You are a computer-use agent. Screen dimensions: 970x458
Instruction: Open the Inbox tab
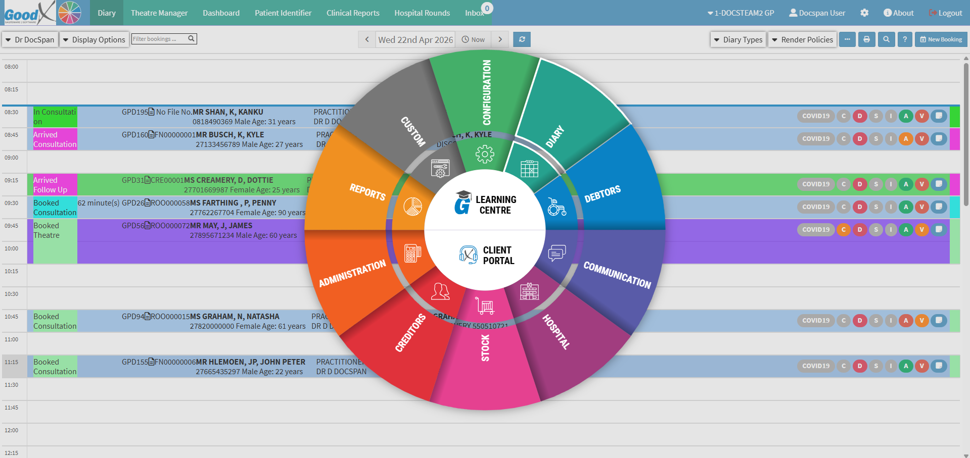pyautogui.click(x=475, y=13)
